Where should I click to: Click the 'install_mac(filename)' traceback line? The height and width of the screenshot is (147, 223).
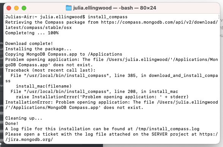coord(44,86)
